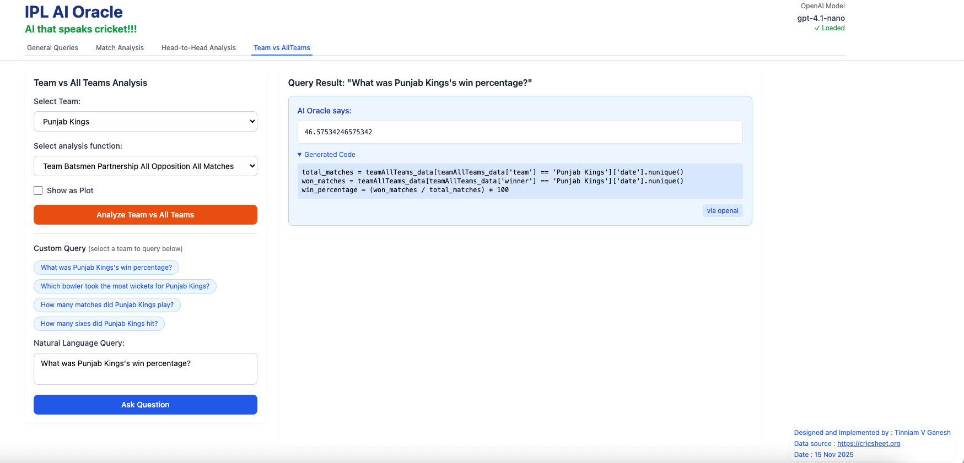Viewport: 964px width, 463px height.
Task: Open the General Queries tab
Action: 52,48
